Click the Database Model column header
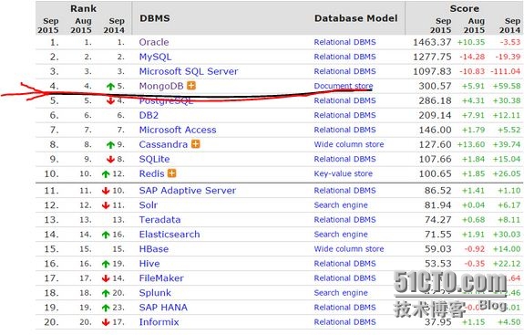The image size is (524, 335). coord(356,18)
